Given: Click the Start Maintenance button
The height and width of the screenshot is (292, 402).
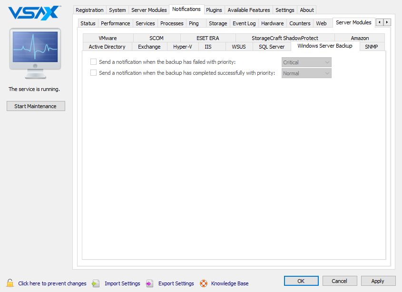Looking at the screenshot, I should [x=36, y=106].
